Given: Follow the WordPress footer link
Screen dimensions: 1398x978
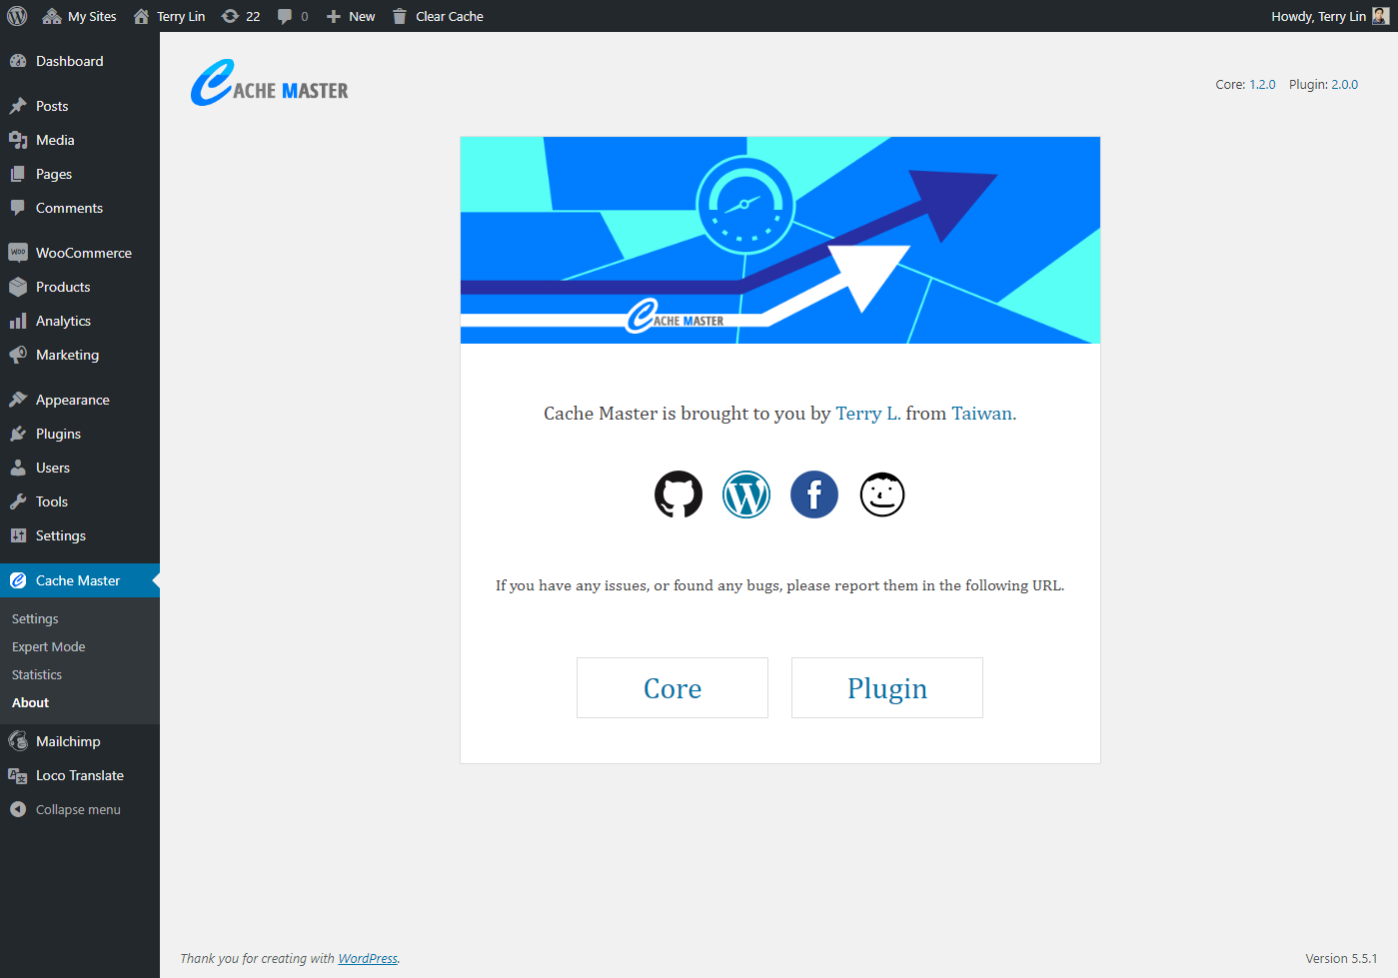Looking at the screenshot, I should [368, 958].
